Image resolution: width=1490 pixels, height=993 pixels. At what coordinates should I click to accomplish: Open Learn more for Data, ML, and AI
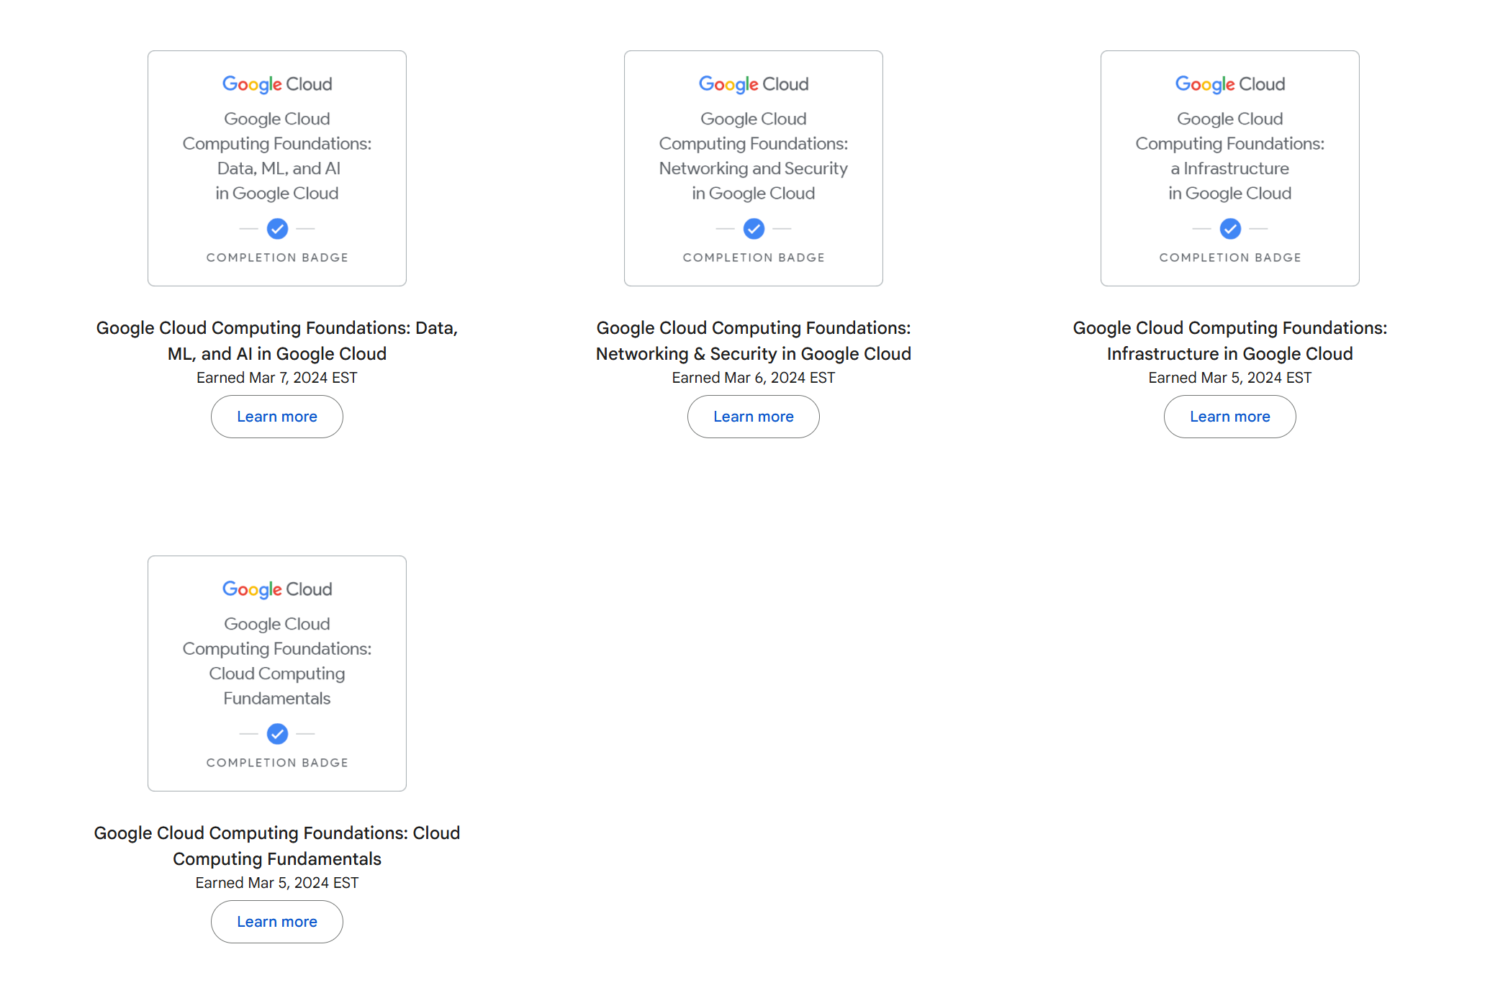click(x=277, y=417)
